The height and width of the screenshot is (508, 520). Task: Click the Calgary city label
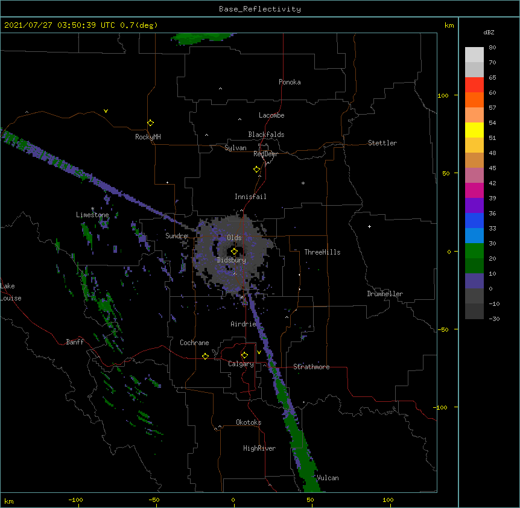[x=241, y=364]
